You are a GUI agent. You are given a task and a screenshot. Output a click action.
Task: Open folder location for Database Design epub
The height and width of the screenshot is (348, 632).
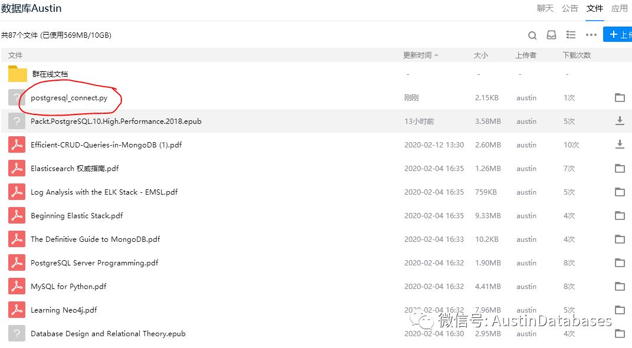click(x=620, y=333)
